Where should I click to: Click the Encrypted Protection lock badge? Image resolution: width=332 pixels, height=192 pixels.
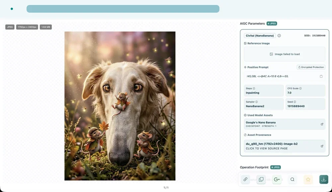pyautogui.click(x=311, y=67)
